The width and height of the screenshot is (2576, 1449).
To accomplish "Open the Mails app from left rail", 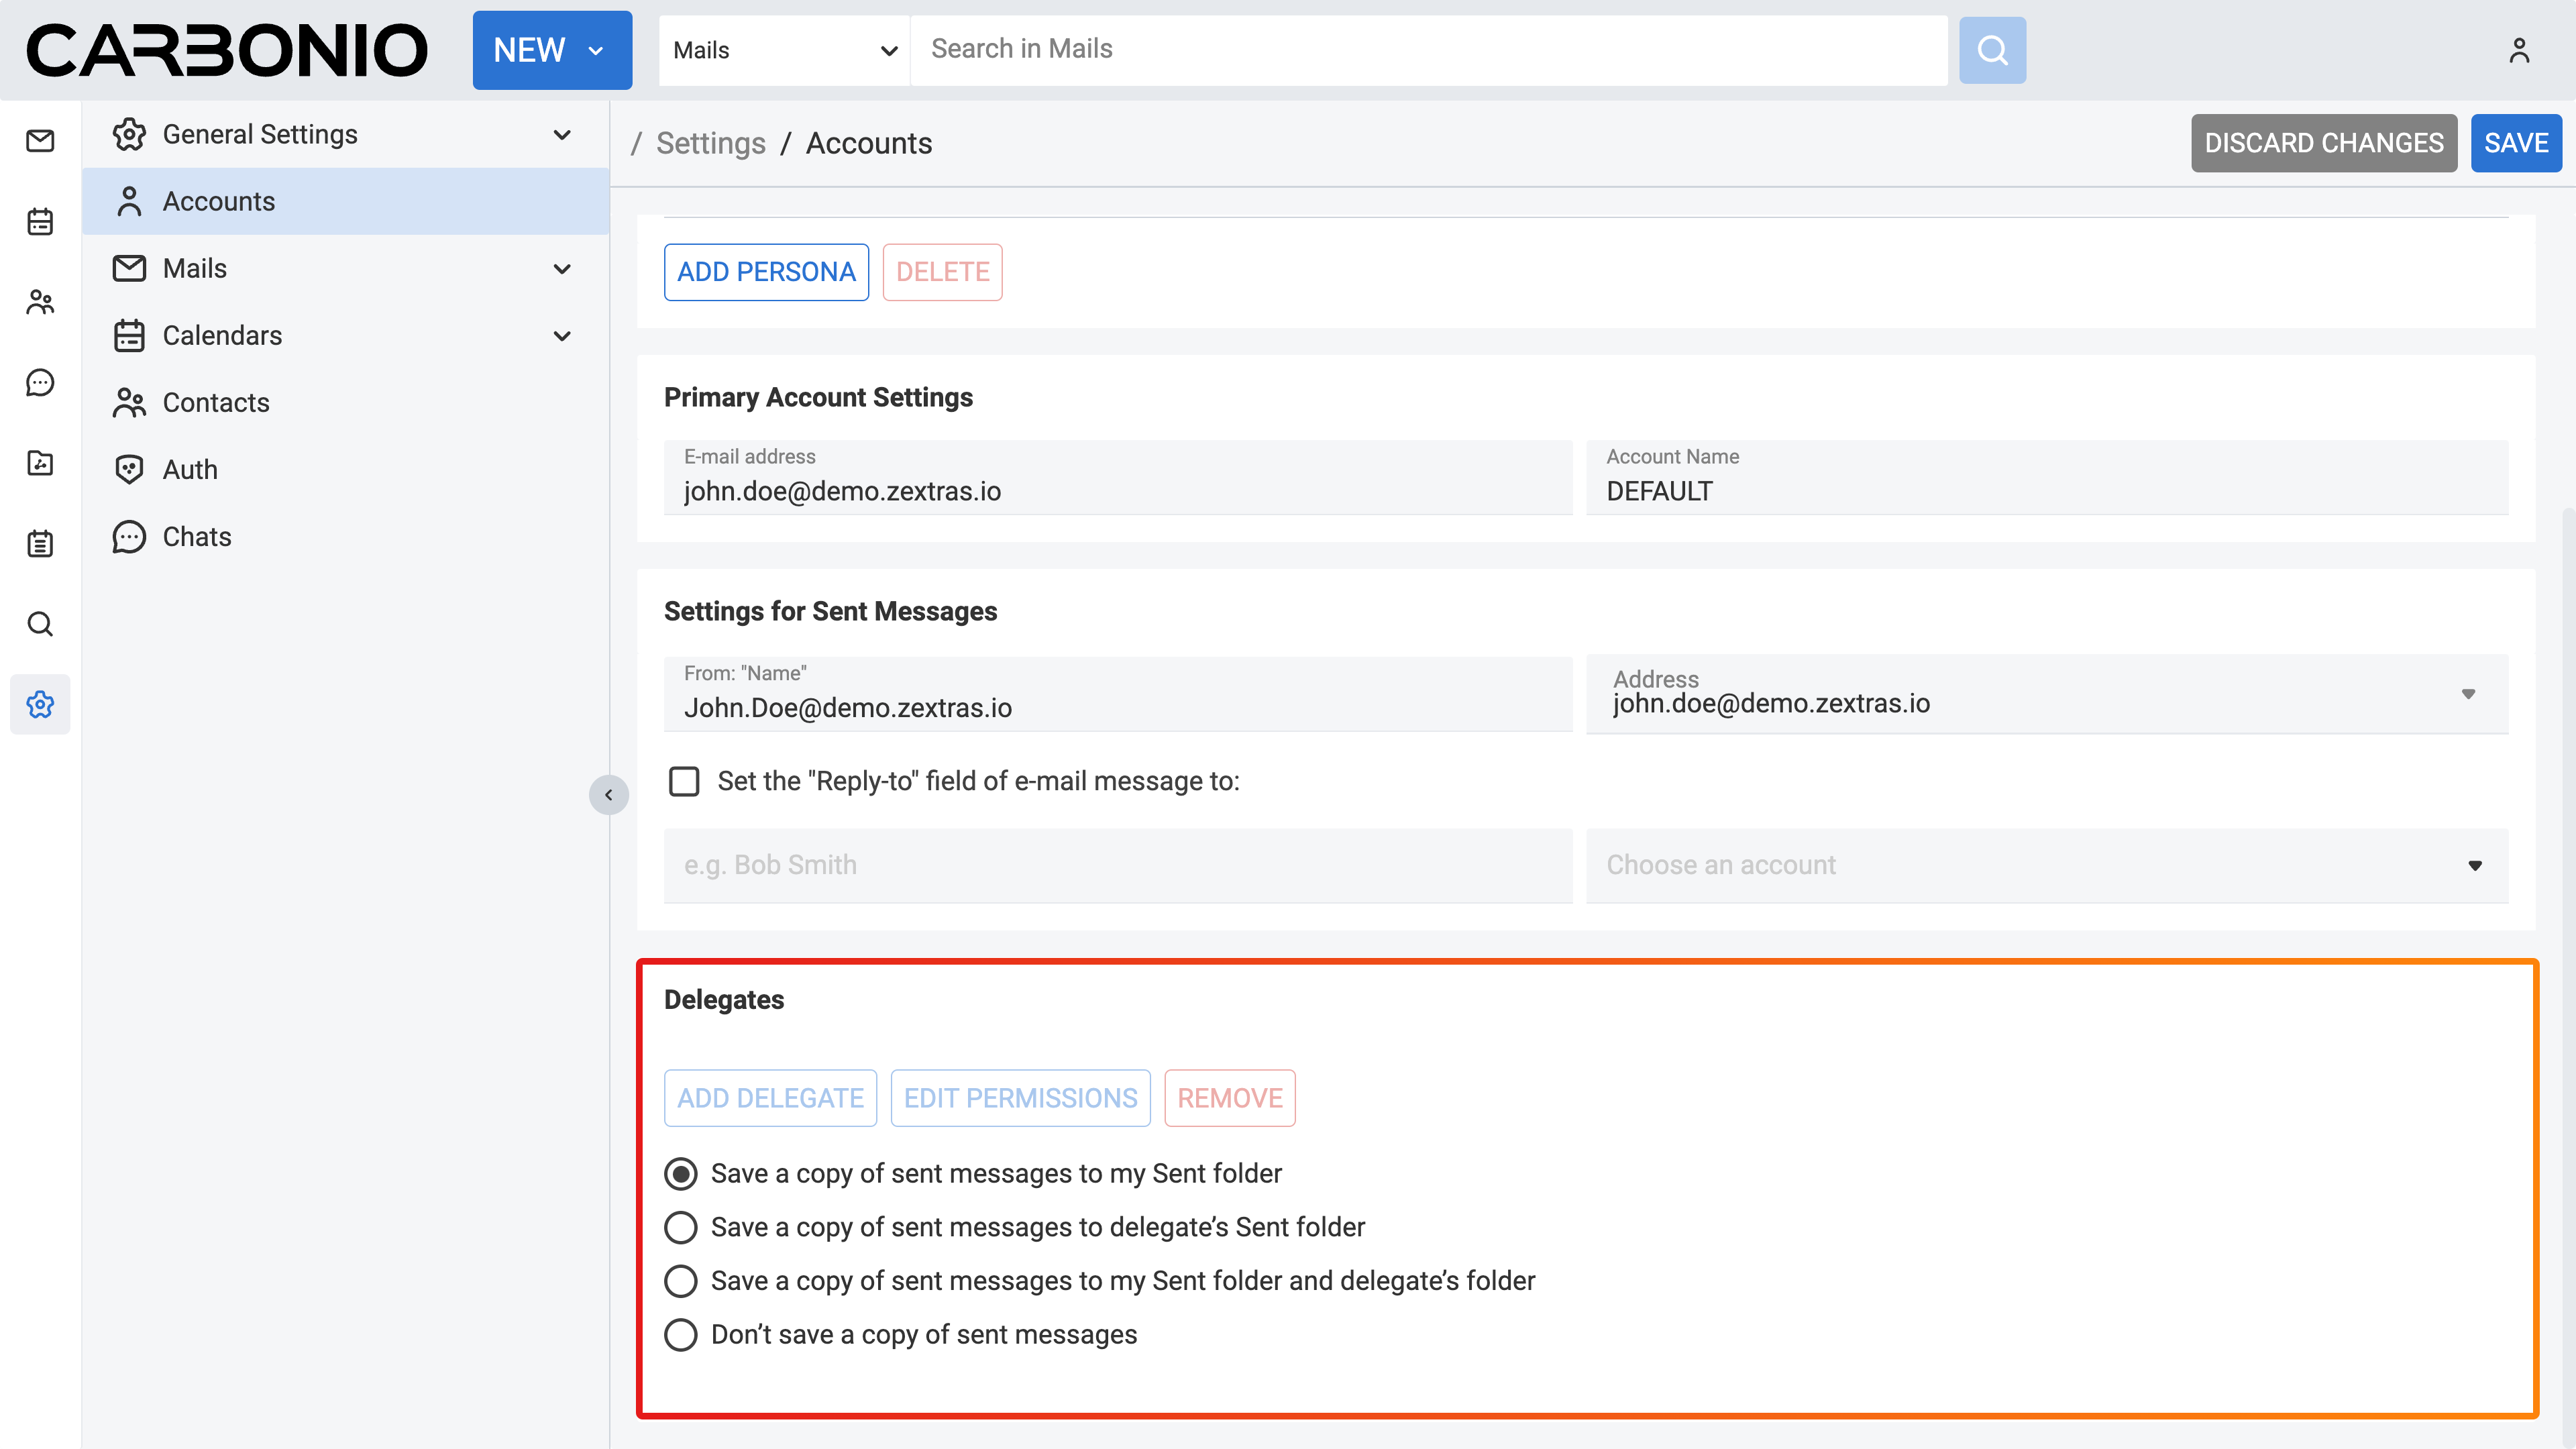I will point(40,141).
